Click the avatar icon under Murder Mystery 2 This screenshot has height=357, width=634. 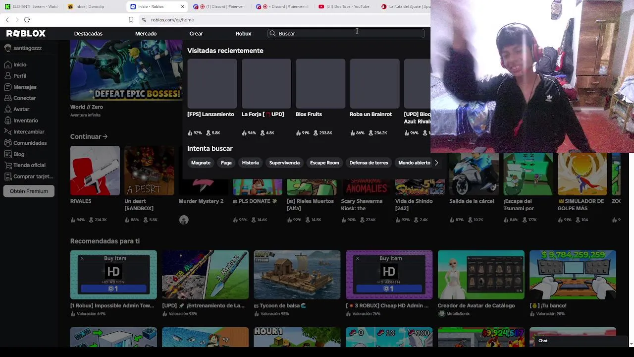coord(184,220)
